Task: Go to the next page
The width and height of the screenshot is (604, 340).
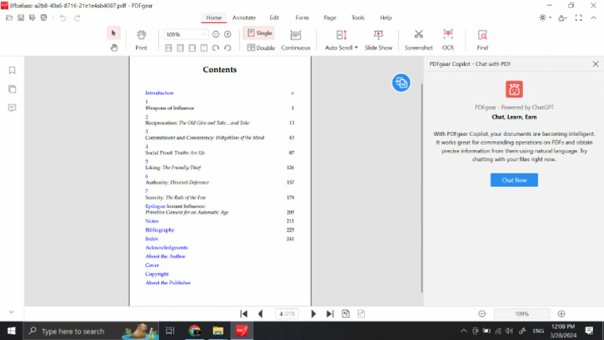Action: click(x=313, y=314)
